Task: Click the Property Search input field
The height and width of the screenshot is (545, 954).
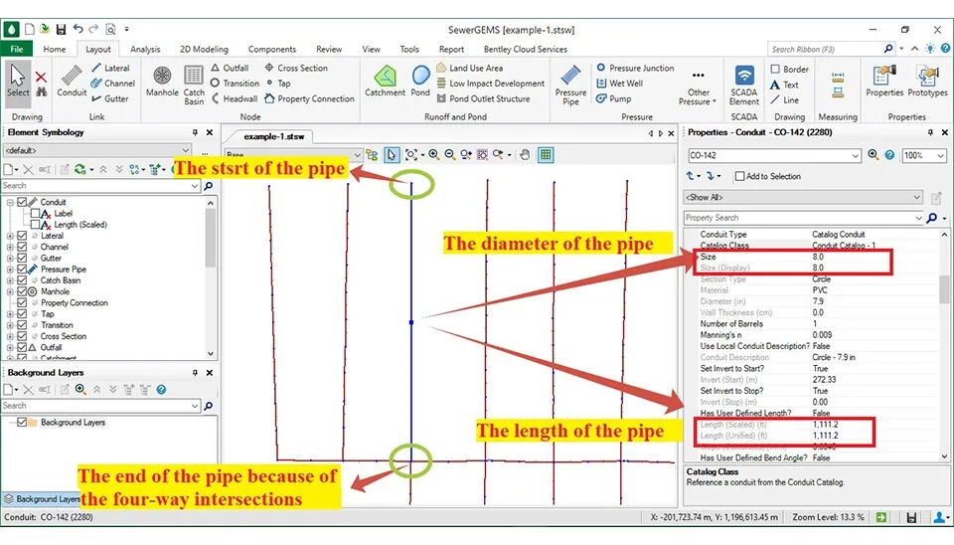Action: pyautogui.click(x=799, y=218)
